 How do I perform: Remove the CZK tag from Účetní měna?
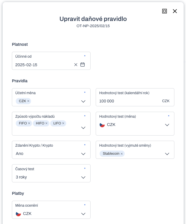(x=28, y=101)
